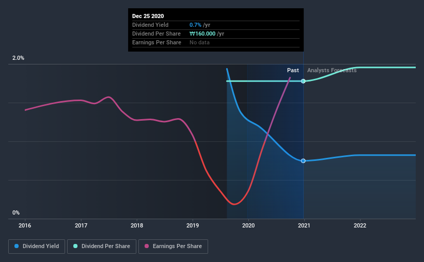This screenshot has height=262, width=424.
Task: Click the Analysts Forecasts label
Action: (332, 70)
